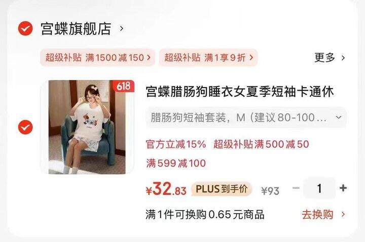
Task: View 官方立减15% promotion details
Action: pos(176,144)
